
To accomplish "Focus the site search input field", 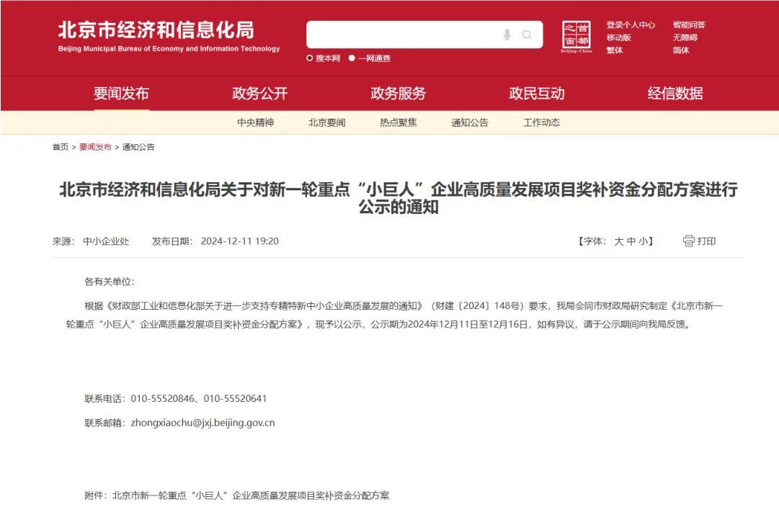I will tap(404, 35).
